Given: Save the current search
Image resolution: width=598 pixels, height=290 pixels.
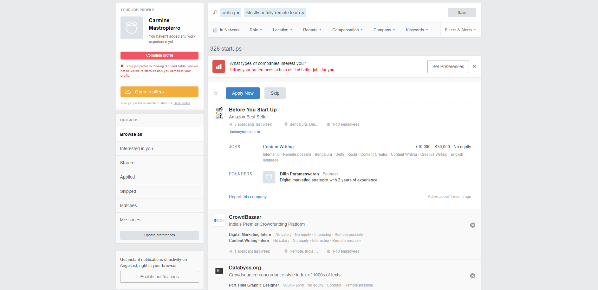Looking at the screenshot, I should pos(462,13).
